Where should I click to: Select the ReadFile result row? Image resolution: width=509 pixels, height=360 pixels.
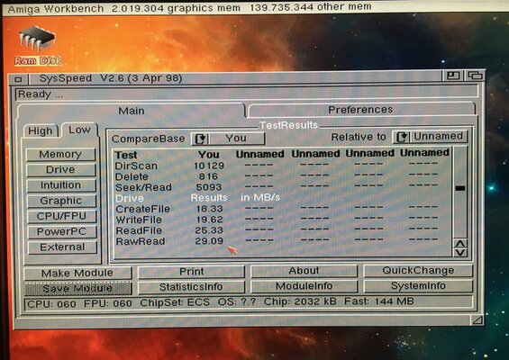(x=282, y=230)
